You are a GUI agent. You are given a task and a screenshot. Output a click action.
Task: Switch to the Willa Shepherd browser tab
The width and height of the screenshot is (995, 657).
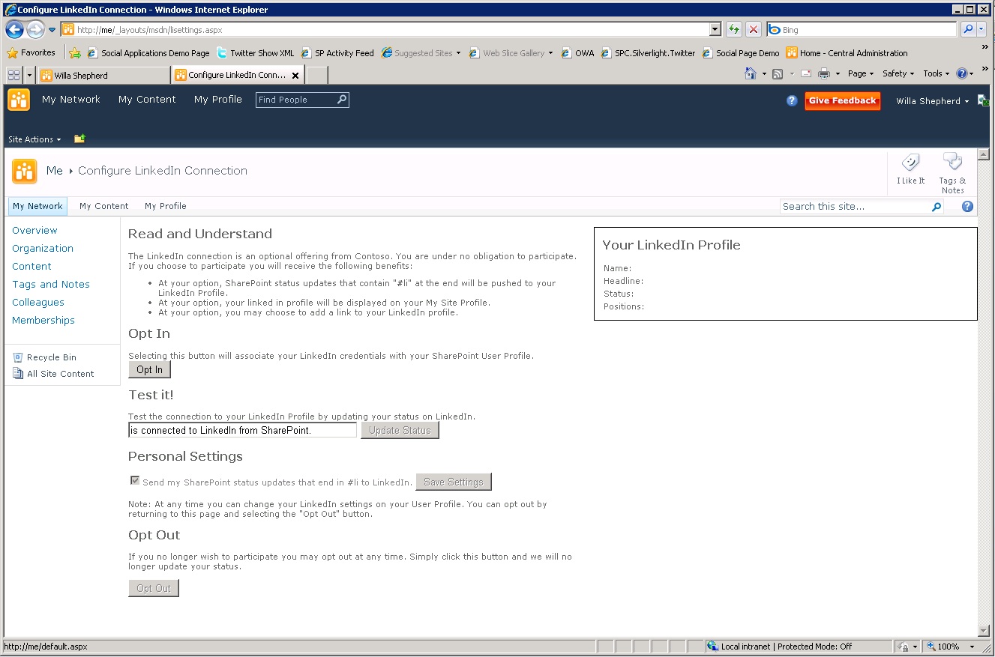(103, 75)
